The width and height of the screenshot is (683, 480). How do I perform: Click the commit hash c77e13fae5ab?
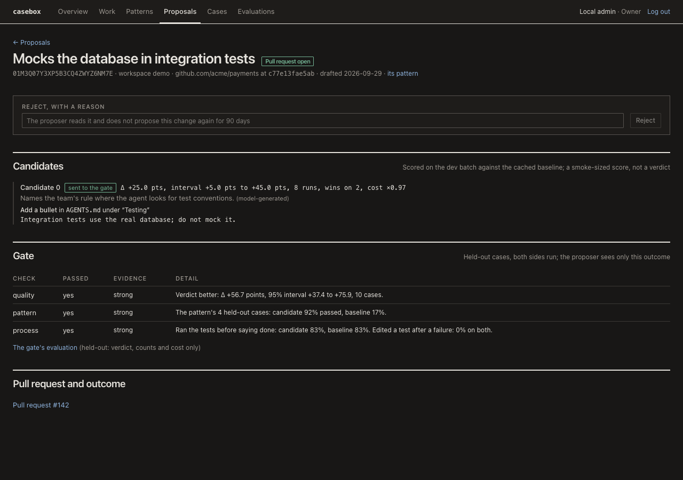point(291,74)
